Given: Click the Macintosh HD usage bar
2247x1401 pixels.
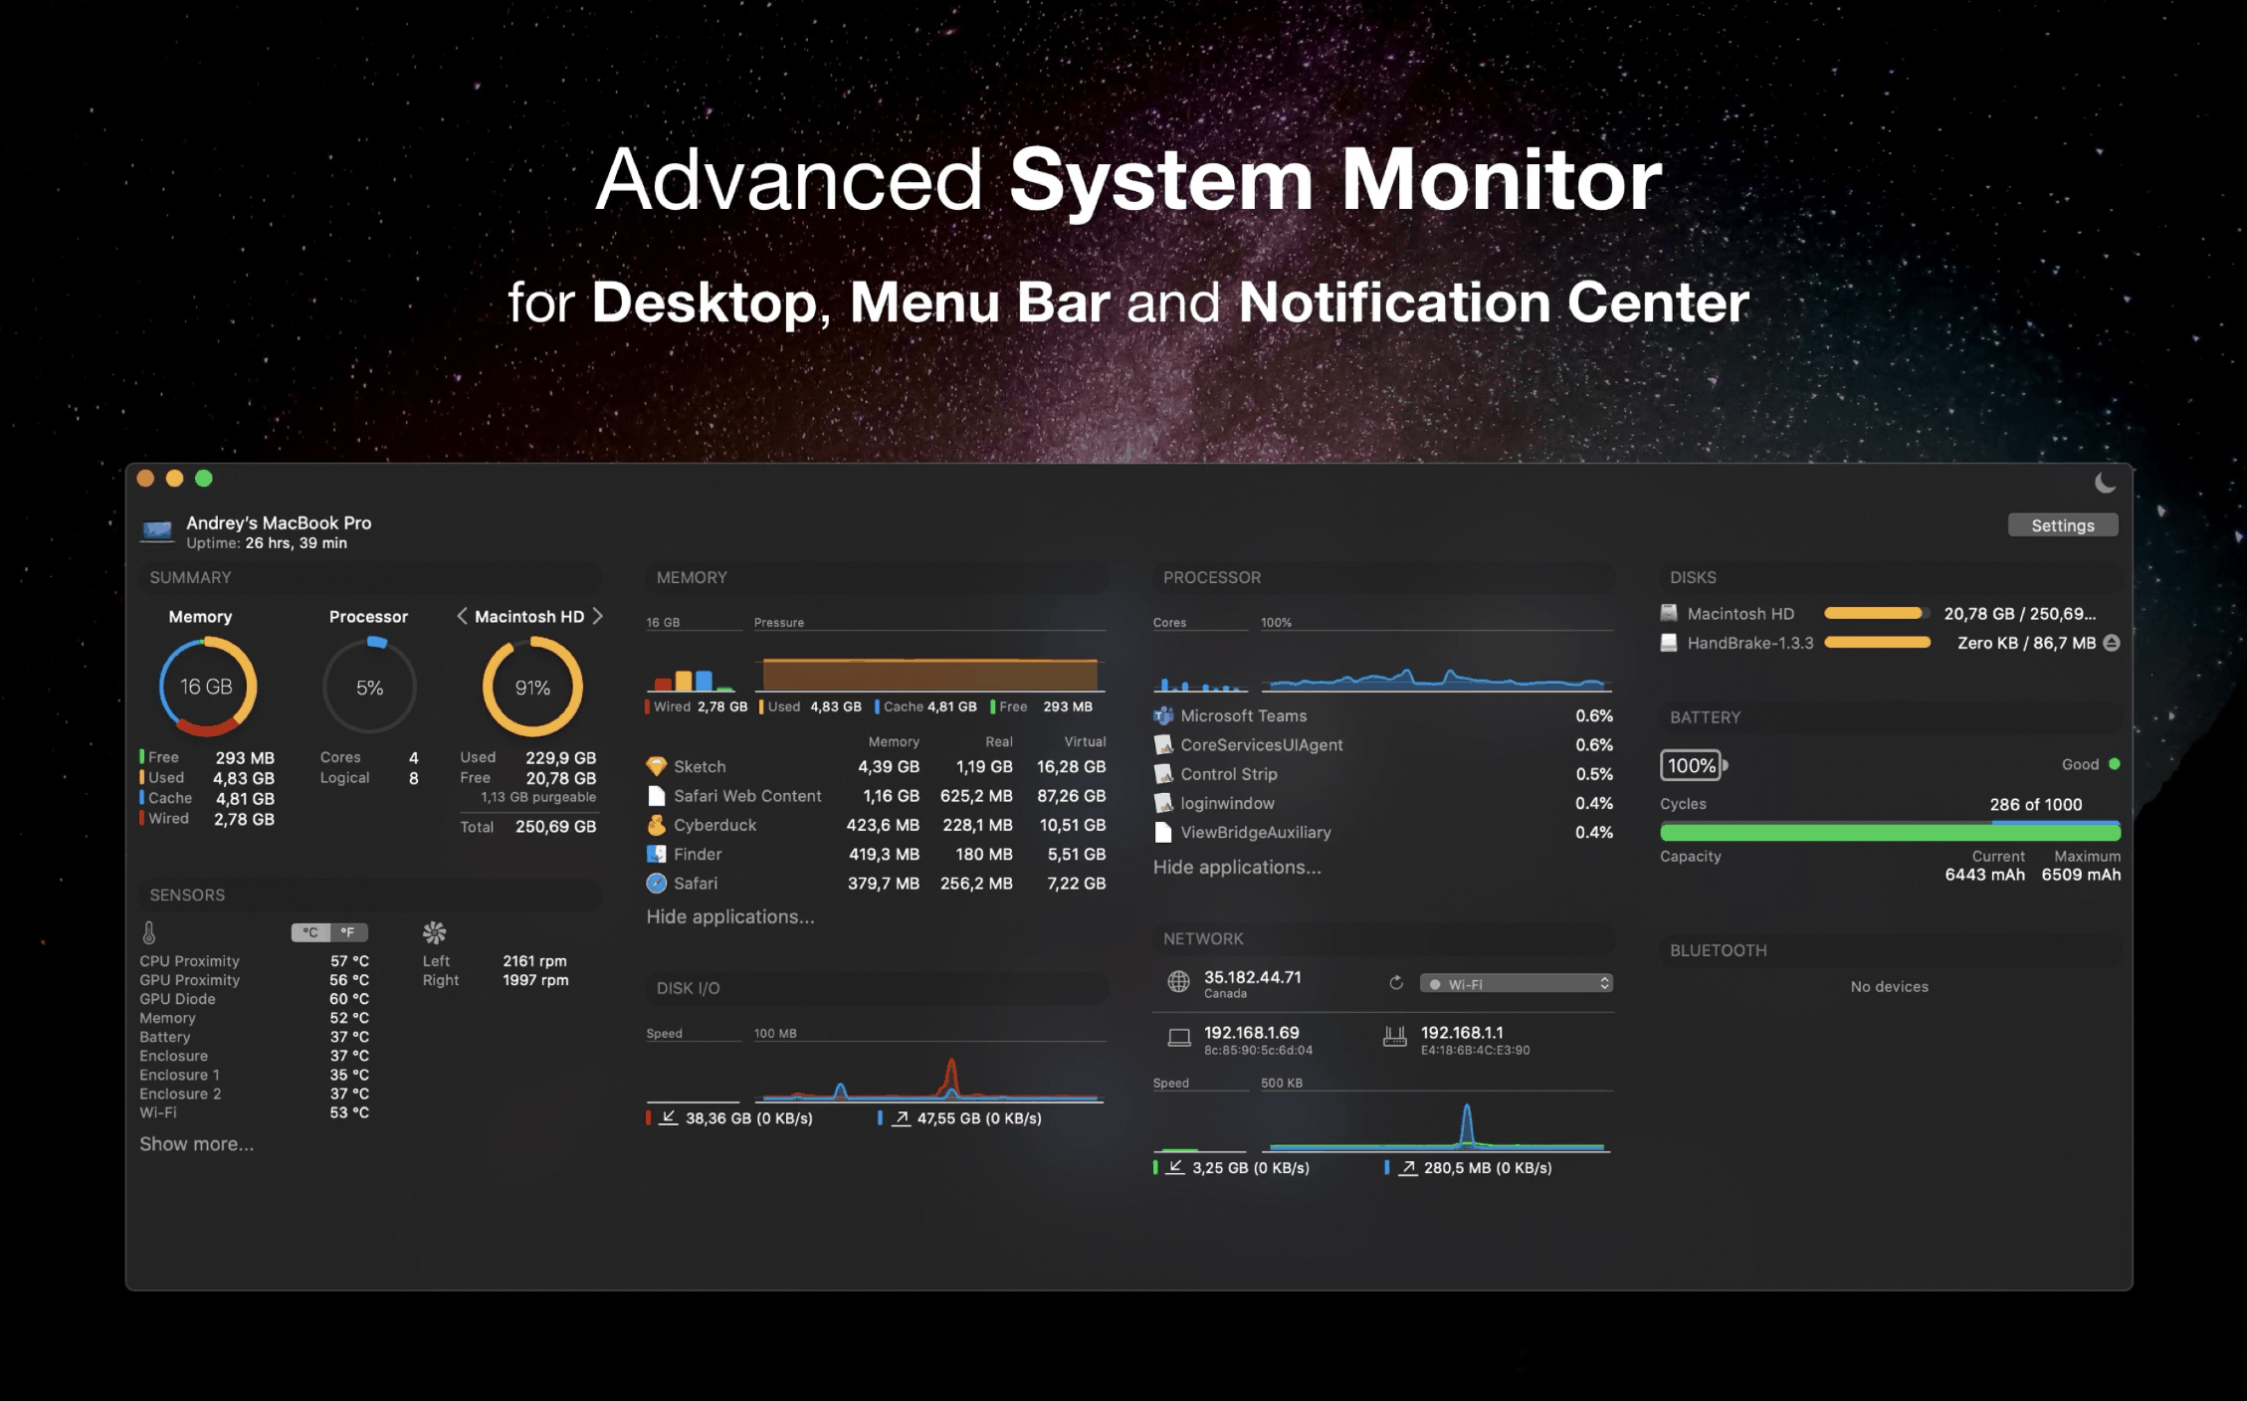Looking at the screenshot, I should point(1877,614).
